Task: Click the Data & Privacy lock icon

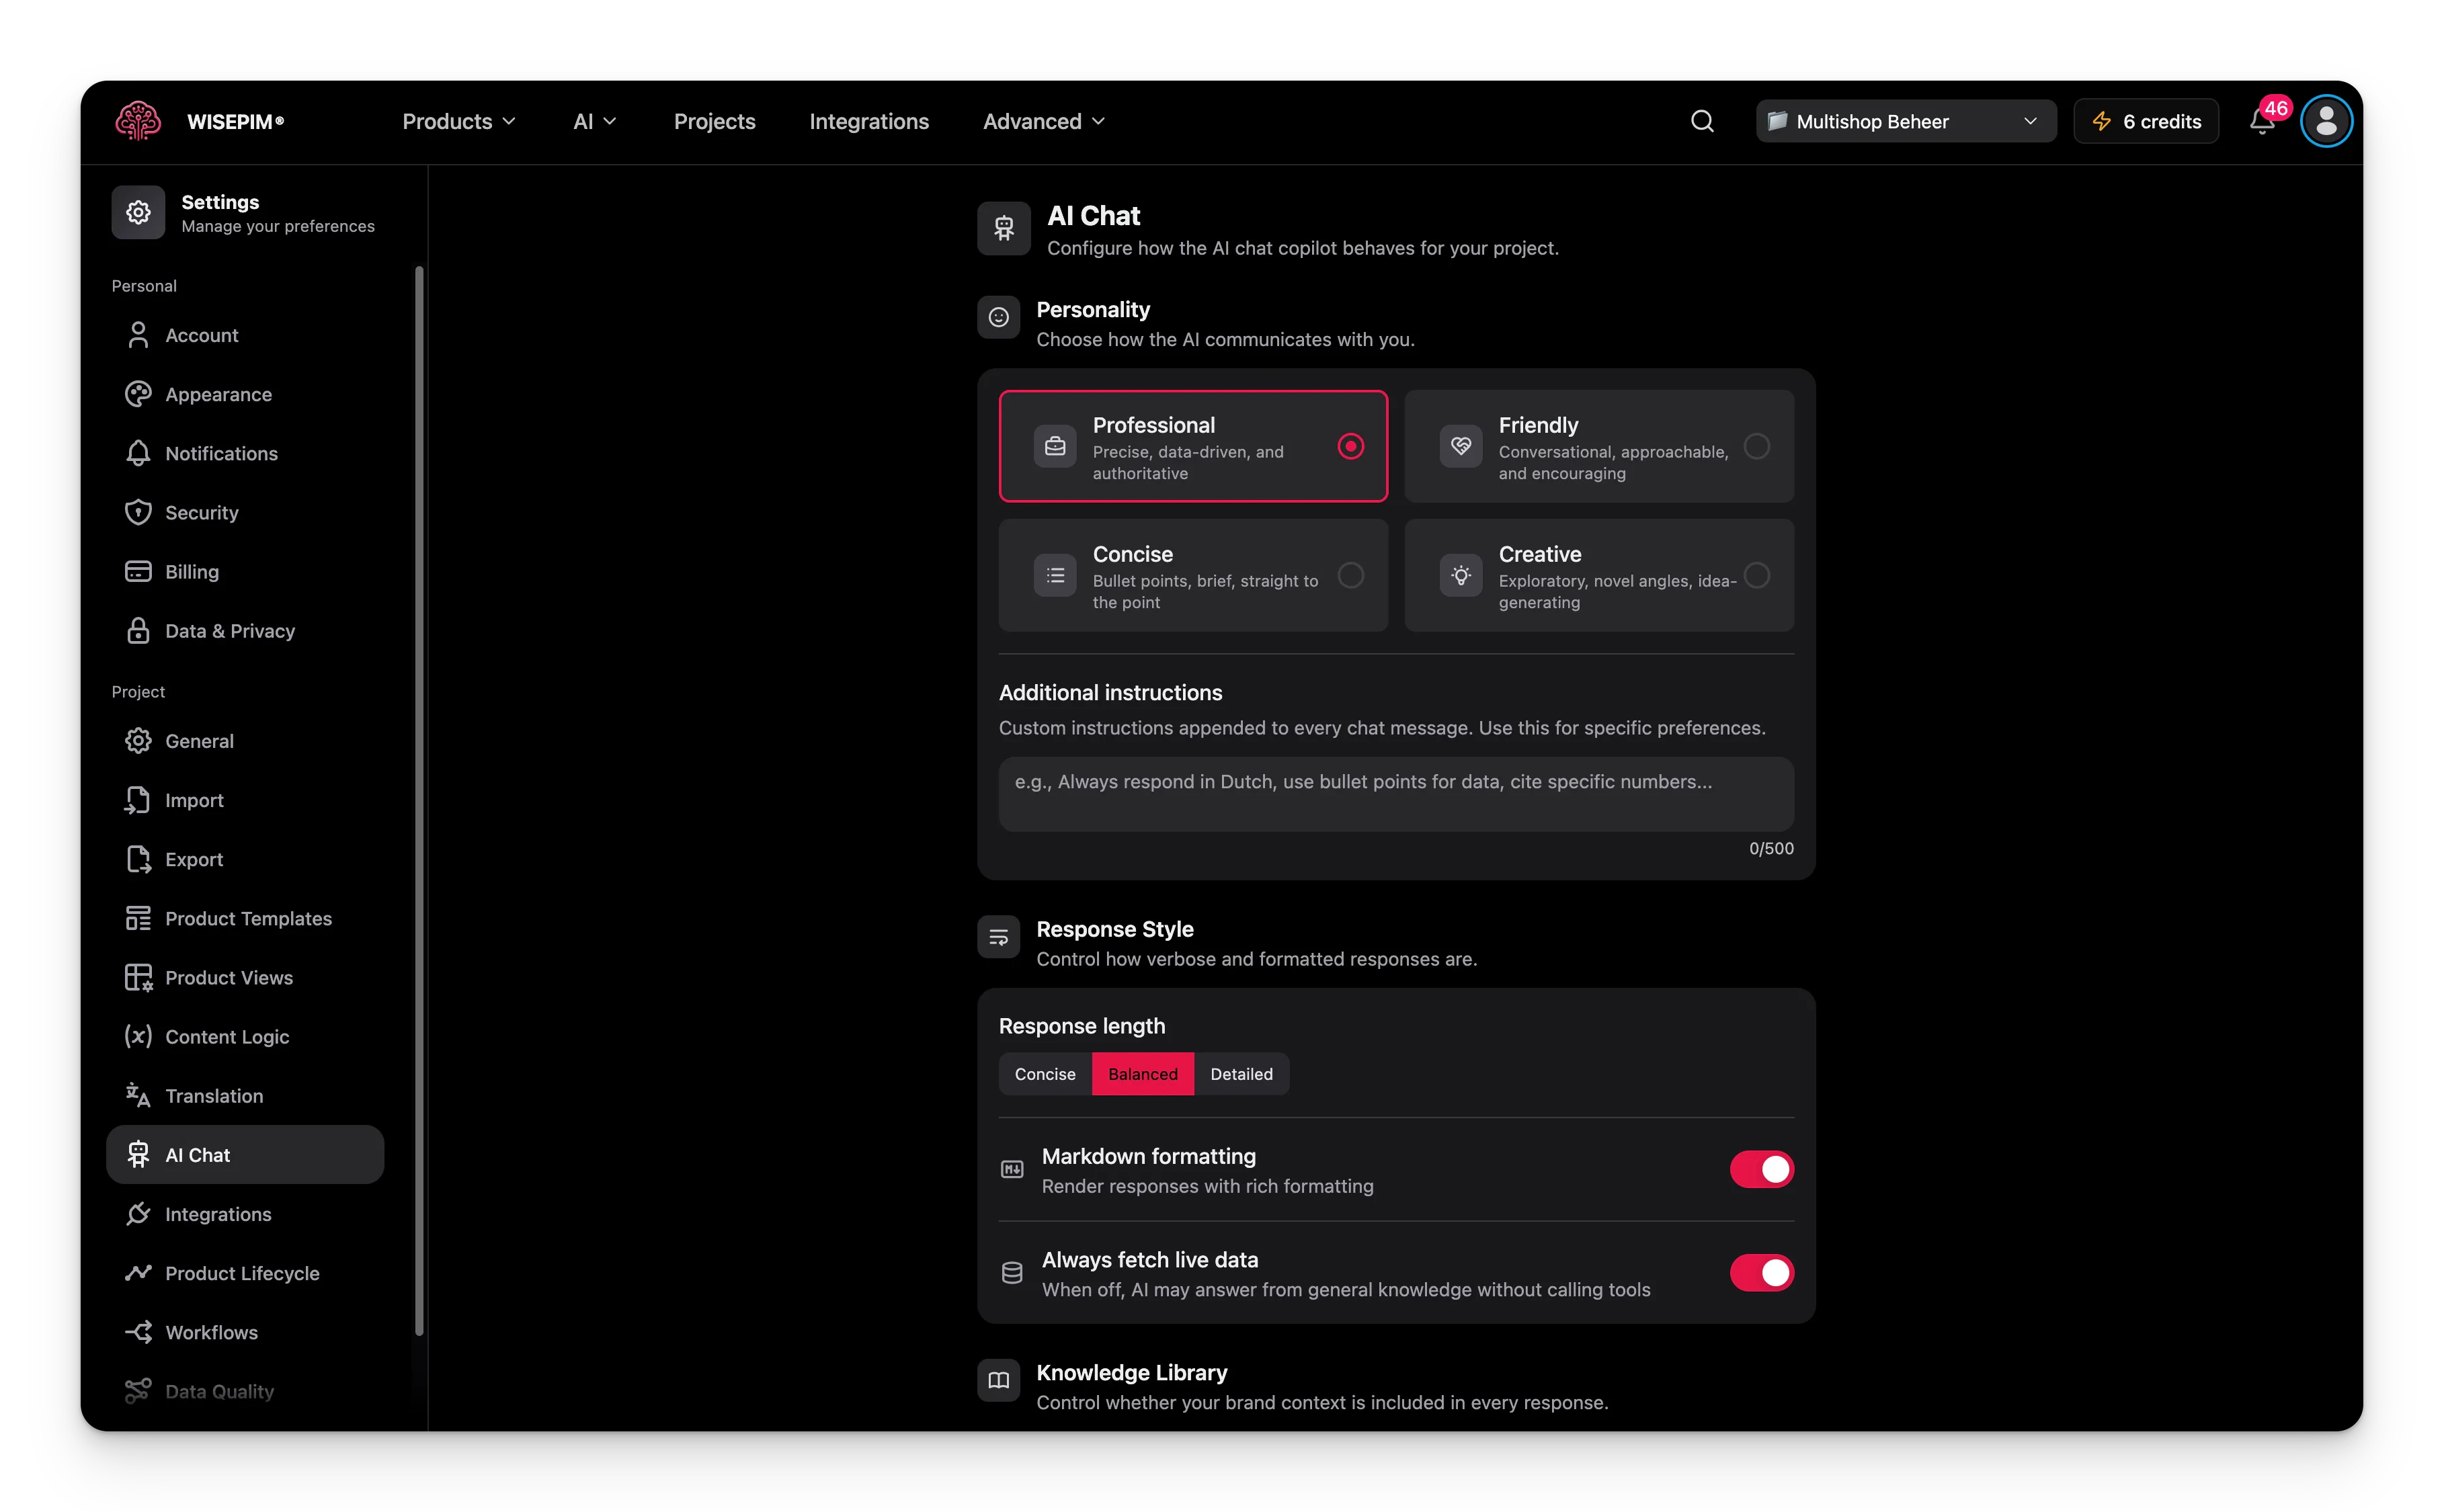Action: click(x=138, y=630)
